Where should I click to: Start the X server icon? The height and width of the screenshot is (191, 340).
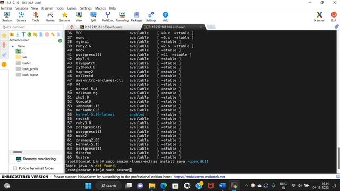tap(319, 16)
